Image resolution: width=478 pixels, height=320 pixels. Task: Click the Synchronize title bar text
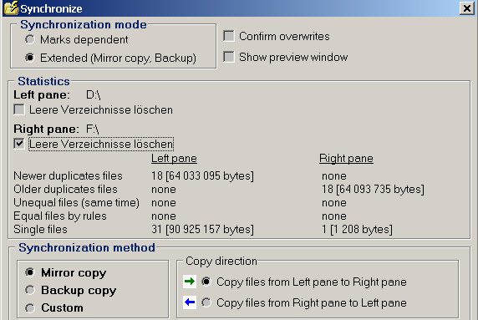point(51,9)
